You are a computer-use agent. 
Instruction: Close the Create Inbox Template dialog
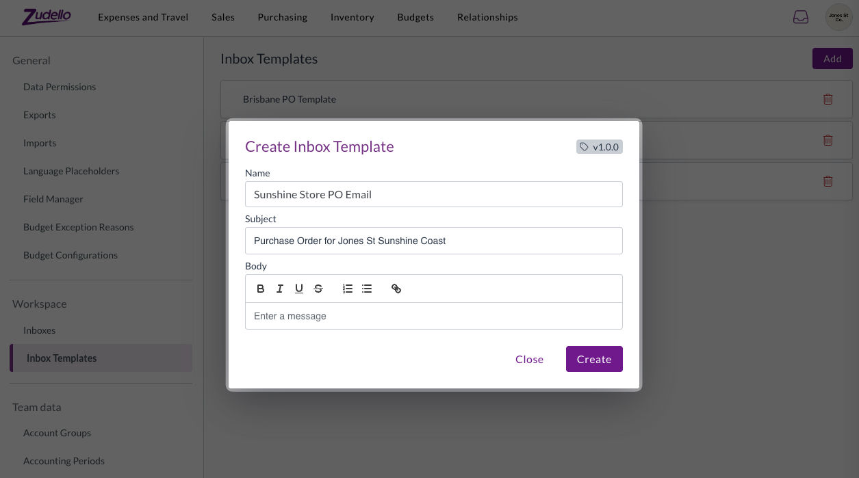[x=530, y=359]
